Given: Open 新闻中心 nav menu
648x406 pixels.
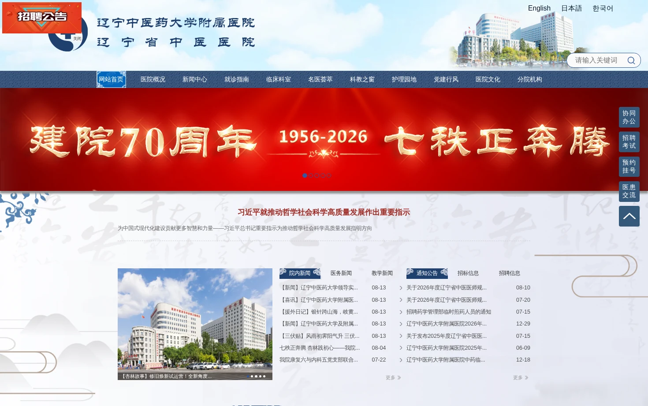Looking at the screenshot, I should point(195,80).
